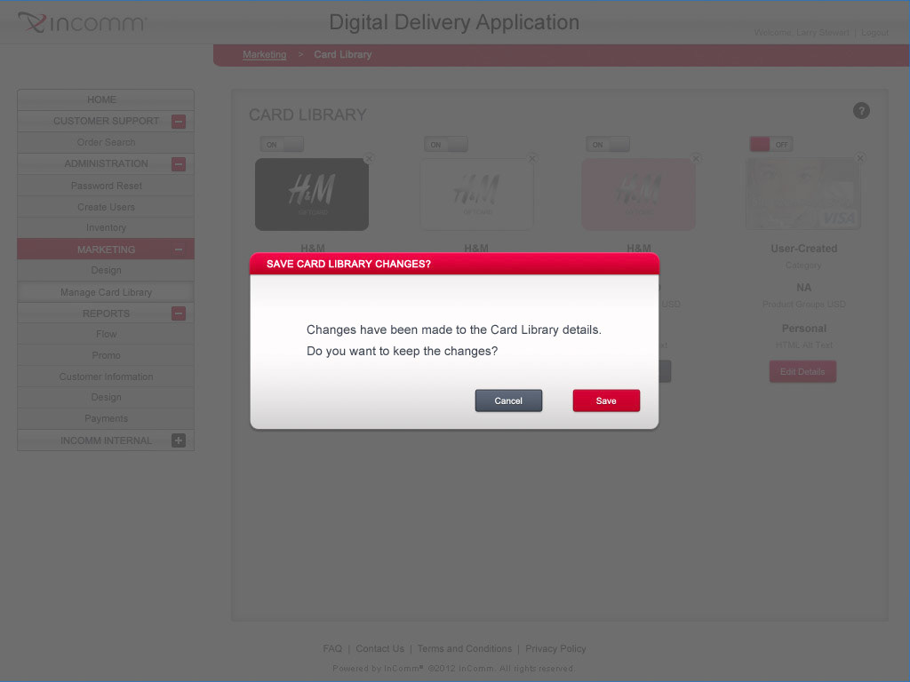Viewport: 910px width, 682px height.
Task: Open Password Reset menu item
Action: click(106, 186)
